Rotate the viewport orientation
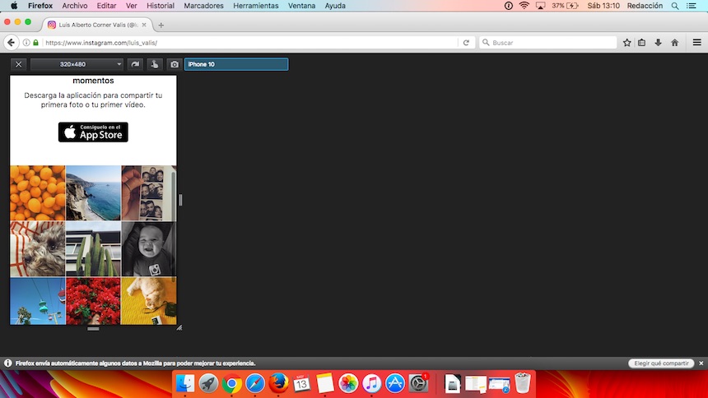708x398 pixels. coord(136,64)
